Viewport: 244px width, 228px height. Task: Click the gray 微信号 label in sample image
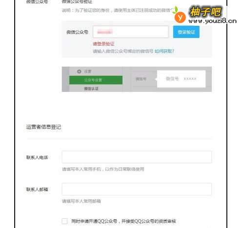(141, 79)
